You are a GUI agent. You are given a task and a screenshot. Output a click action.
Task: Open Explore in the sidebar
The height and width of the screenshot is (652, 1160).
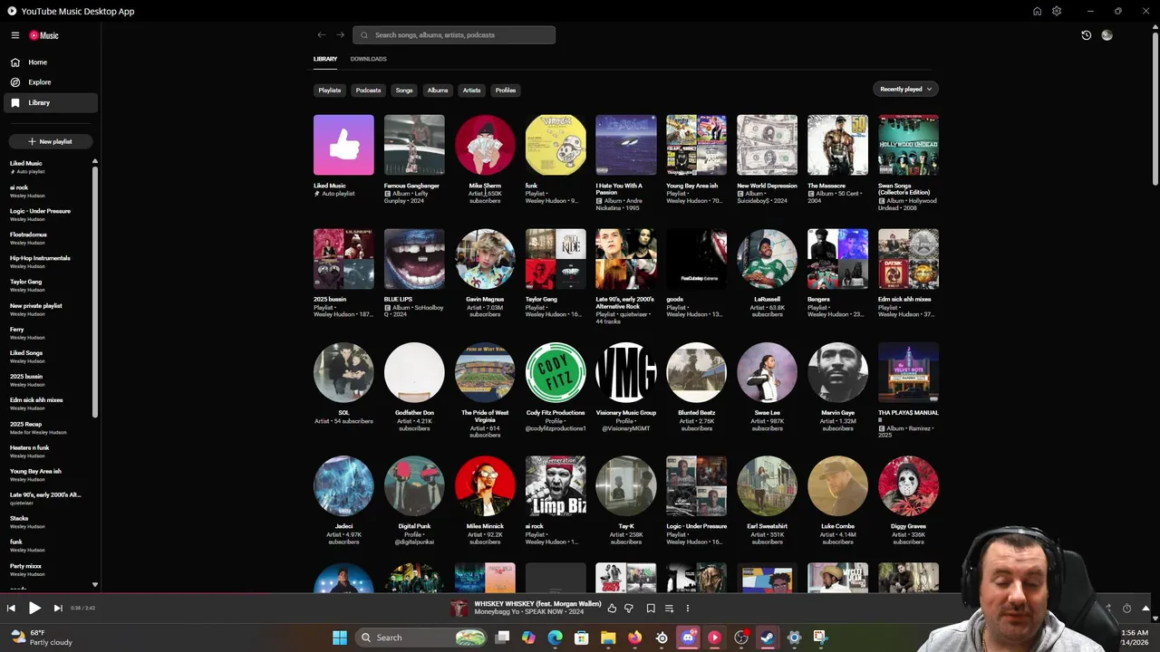(51, 82)
